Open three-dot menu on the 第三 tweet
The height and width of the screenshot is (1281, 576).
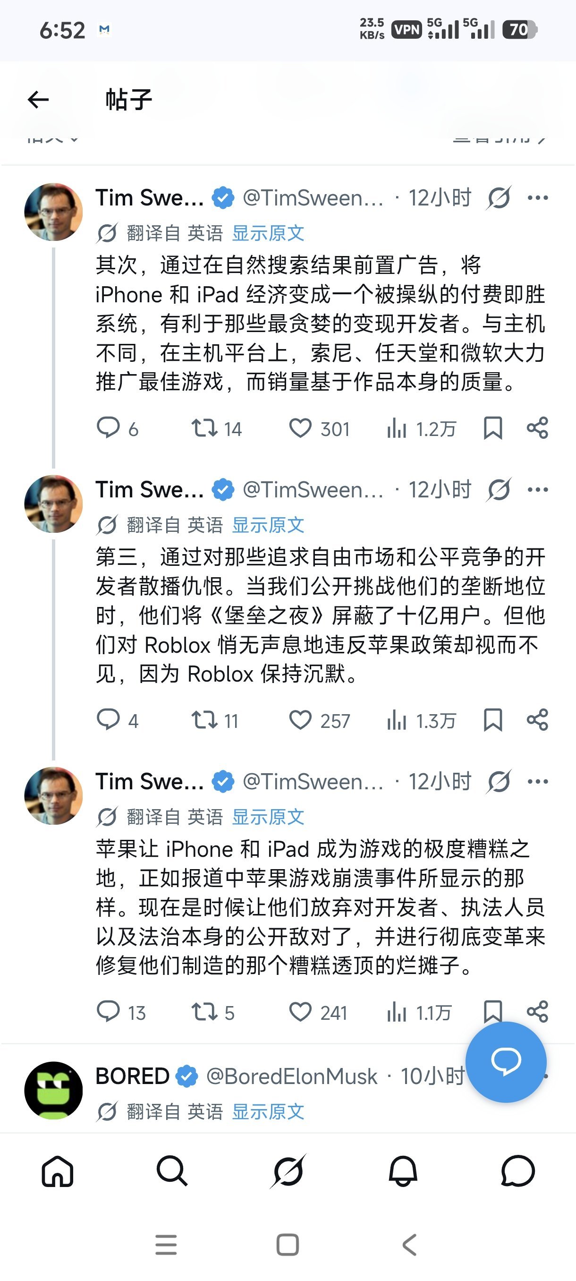pos(538,490)
